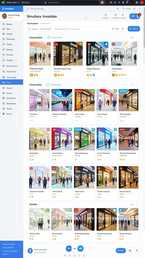Select the highlighted blue sidebar menu item

12,82
